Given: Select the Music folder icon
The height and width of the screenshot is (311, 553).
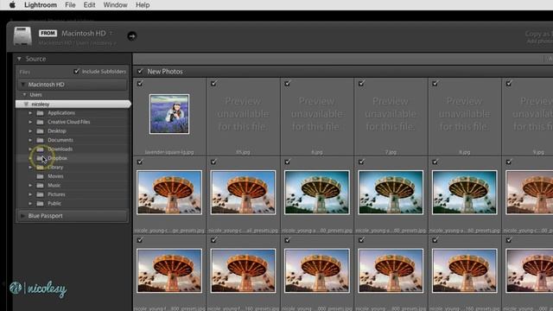Looking at the screenshot, I should (41, 185).
